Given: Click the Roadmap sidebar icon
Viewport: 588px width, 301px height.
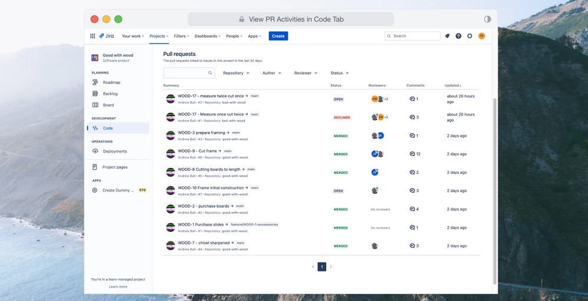Looking at the screenshot, I should tap(95, 82).
